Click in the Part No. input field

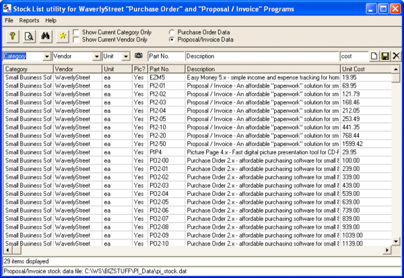pyautogui.click(x=165, y=56)
